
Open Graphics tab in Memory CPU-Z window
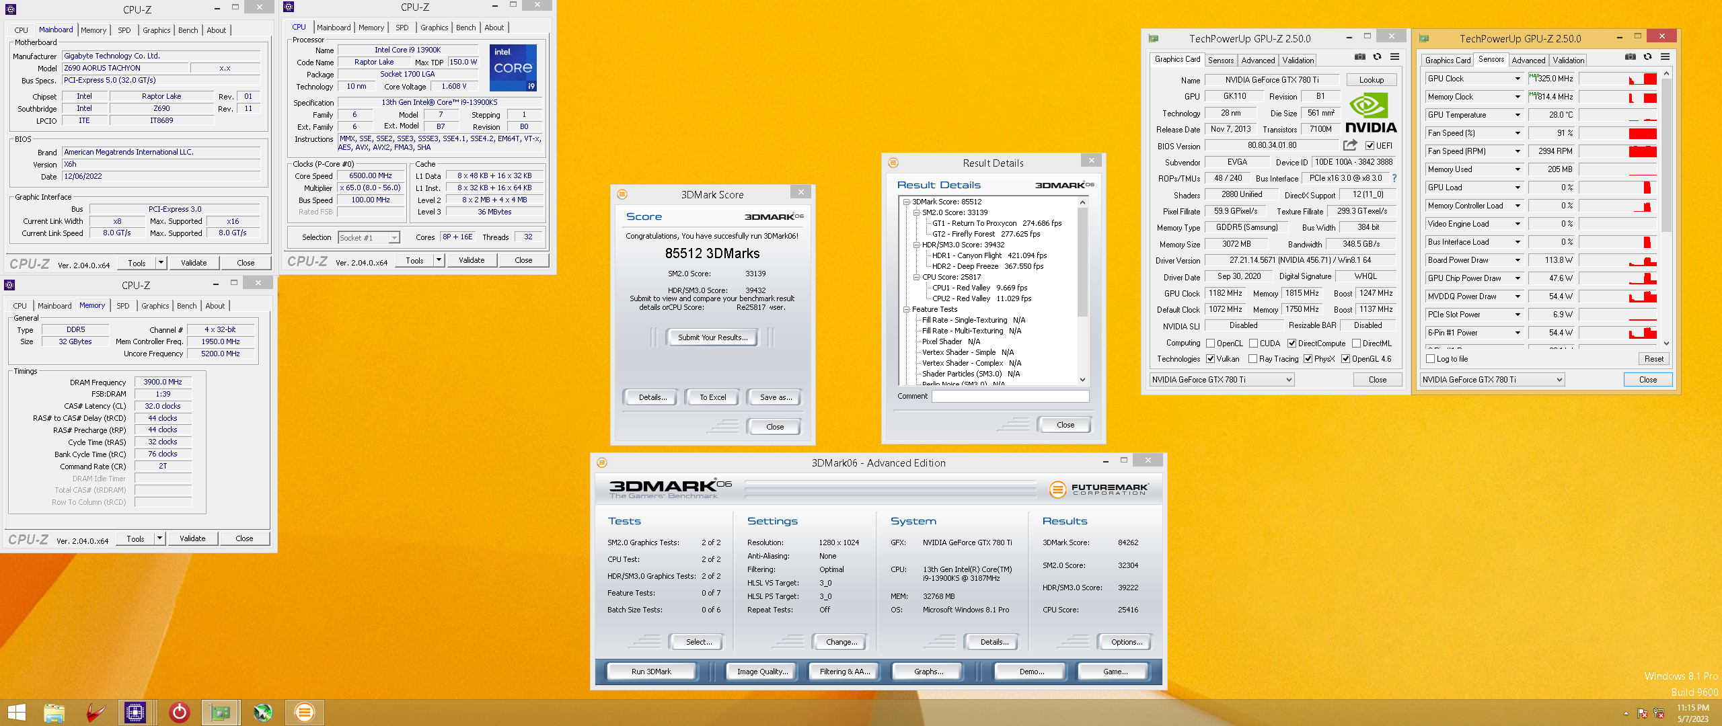point(155,306)
